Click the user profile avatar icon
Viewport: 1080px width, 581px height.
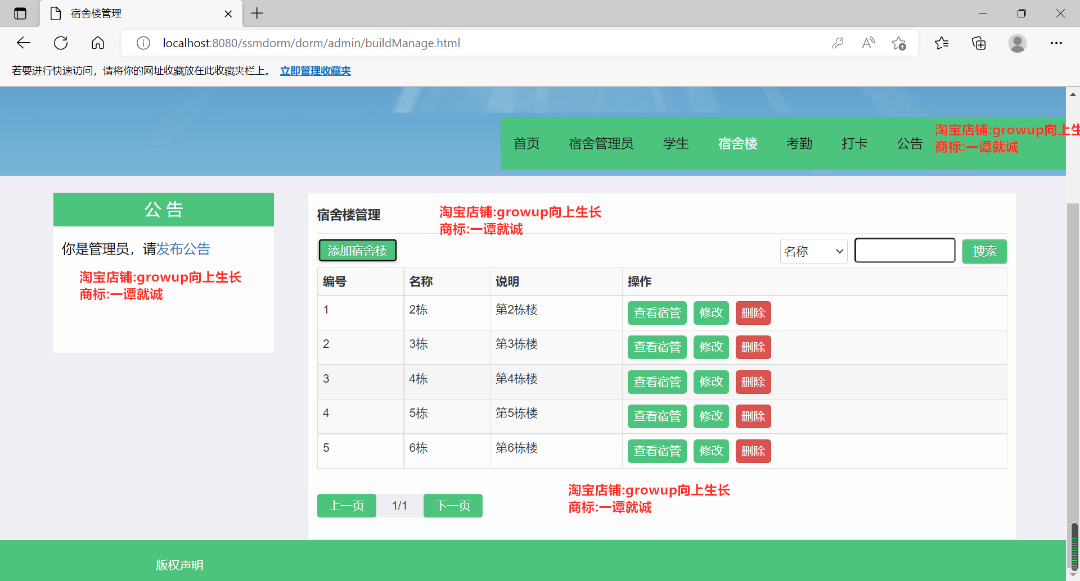(1018, 43)
